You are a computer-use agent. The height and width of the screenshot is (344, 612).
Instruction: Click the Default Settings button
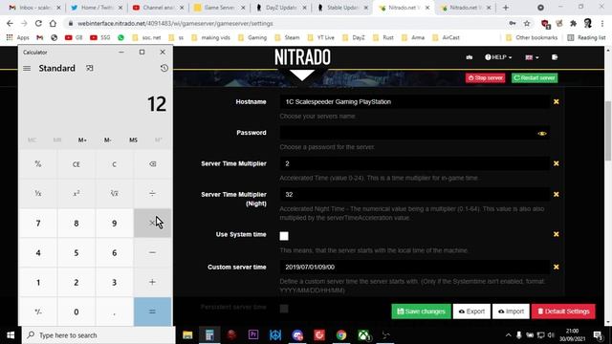click(563, 312)
